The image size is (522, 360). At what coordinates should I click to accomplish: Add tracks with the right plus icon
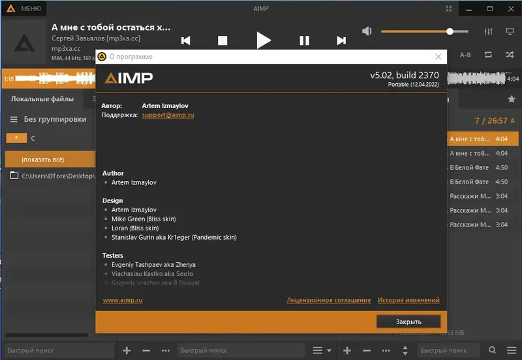pyautogui.click(x=347, y=350)
